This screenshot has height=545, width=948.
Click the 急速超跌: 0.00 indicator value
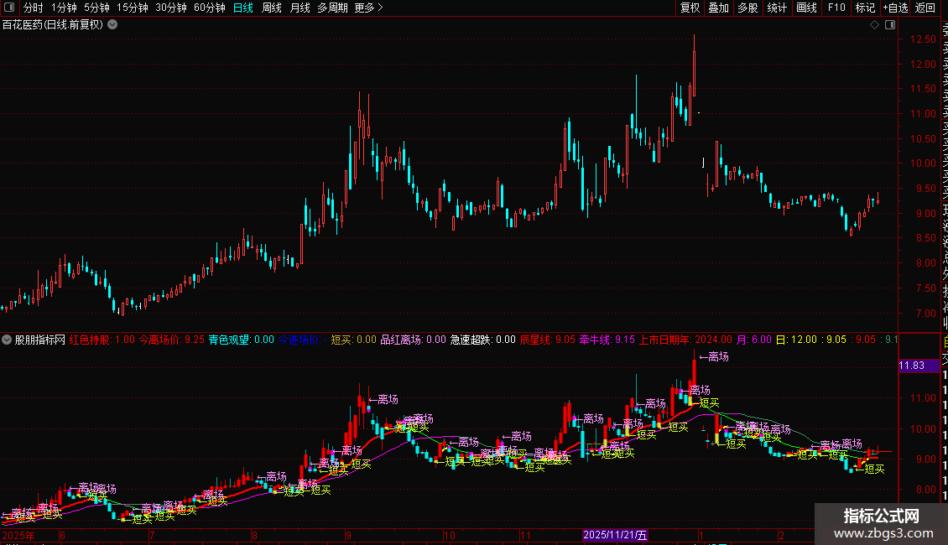coord(483,340)
